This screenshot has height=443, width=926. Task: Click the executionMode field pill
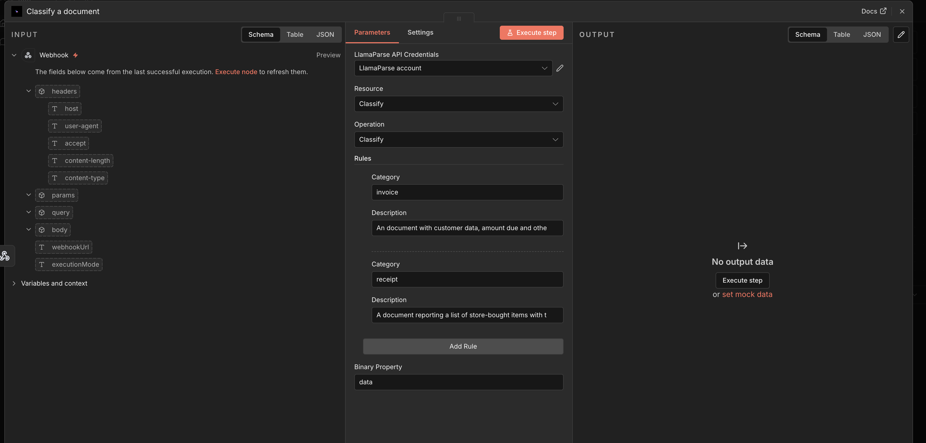click(69, 264)
